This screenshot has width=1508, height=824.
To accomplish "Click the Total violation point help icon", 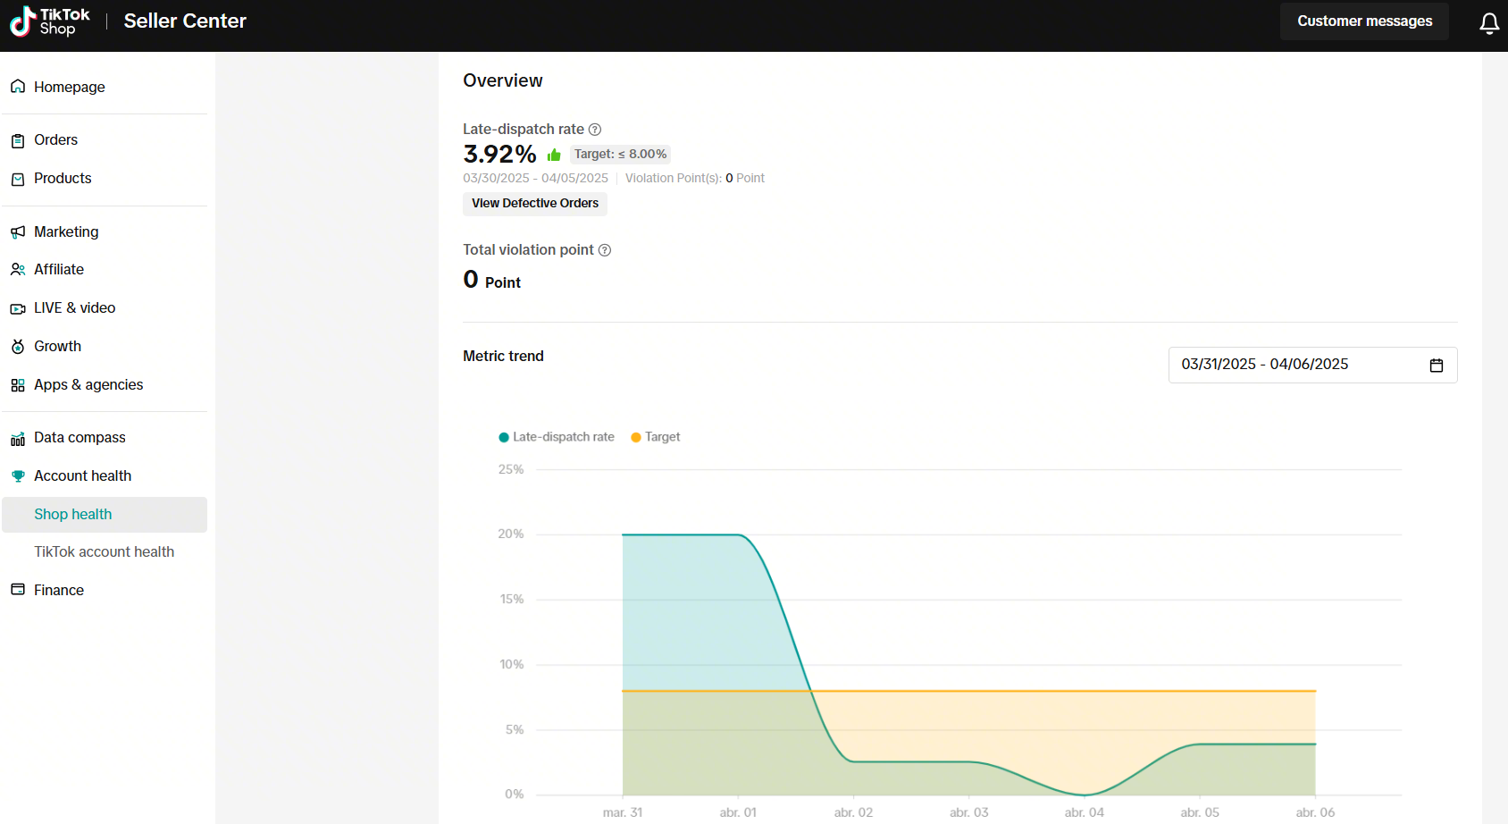I will pyautogui.click(x=605, y=250).
